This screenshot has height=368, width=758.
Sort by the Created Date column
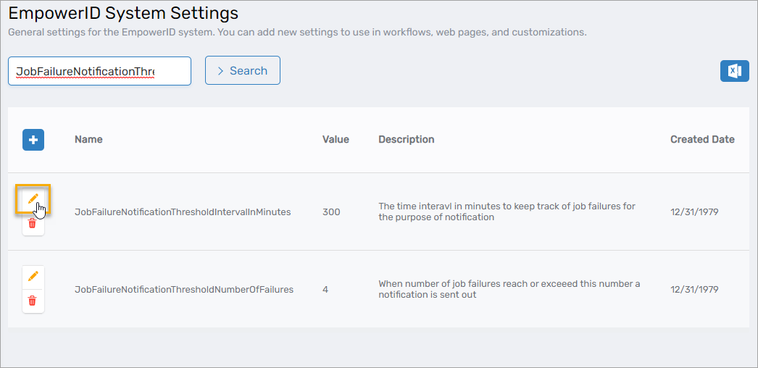click(x=701, y=139)
